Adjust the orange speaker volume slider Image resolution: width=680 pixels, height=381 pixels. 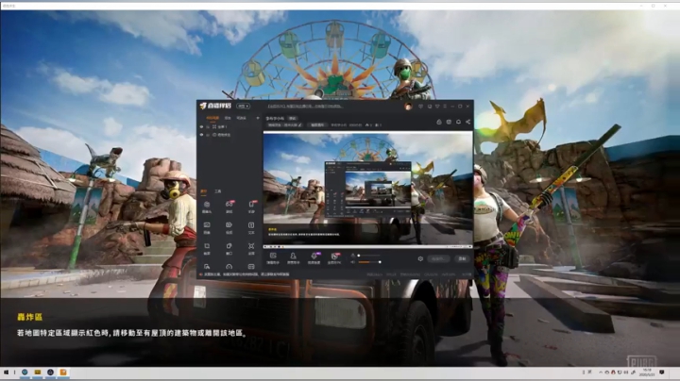369,262
